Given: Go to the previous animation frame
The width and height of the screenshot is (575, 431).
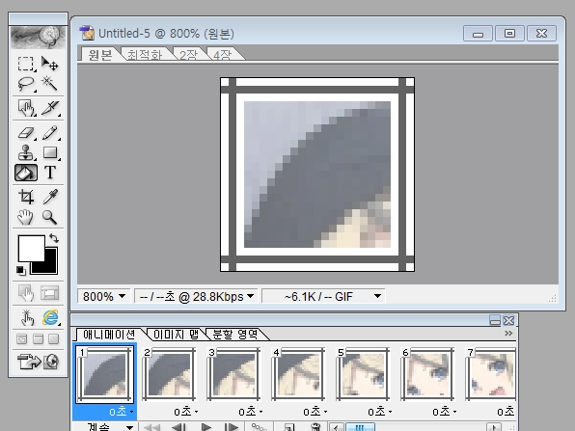Looking at the screenshot, I should coord(178,427).
